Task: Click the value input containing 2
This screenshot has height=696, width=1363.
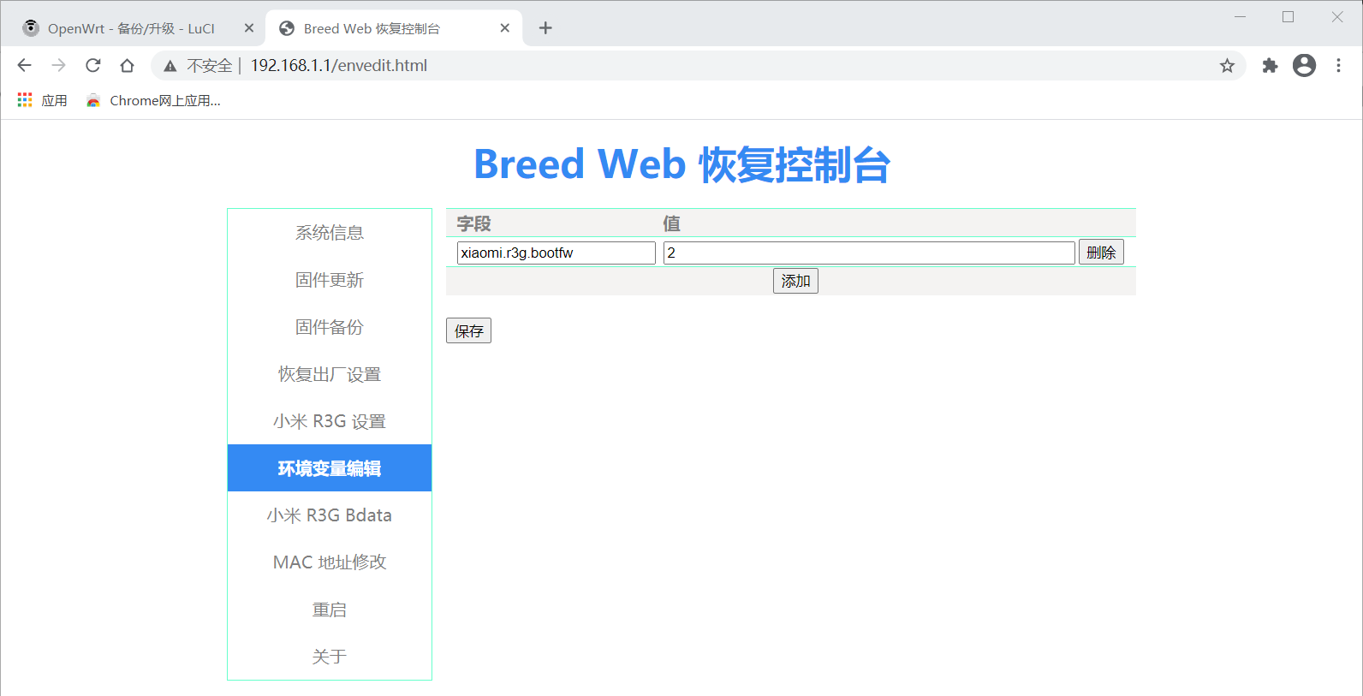Action: click(x=869, y=253)
